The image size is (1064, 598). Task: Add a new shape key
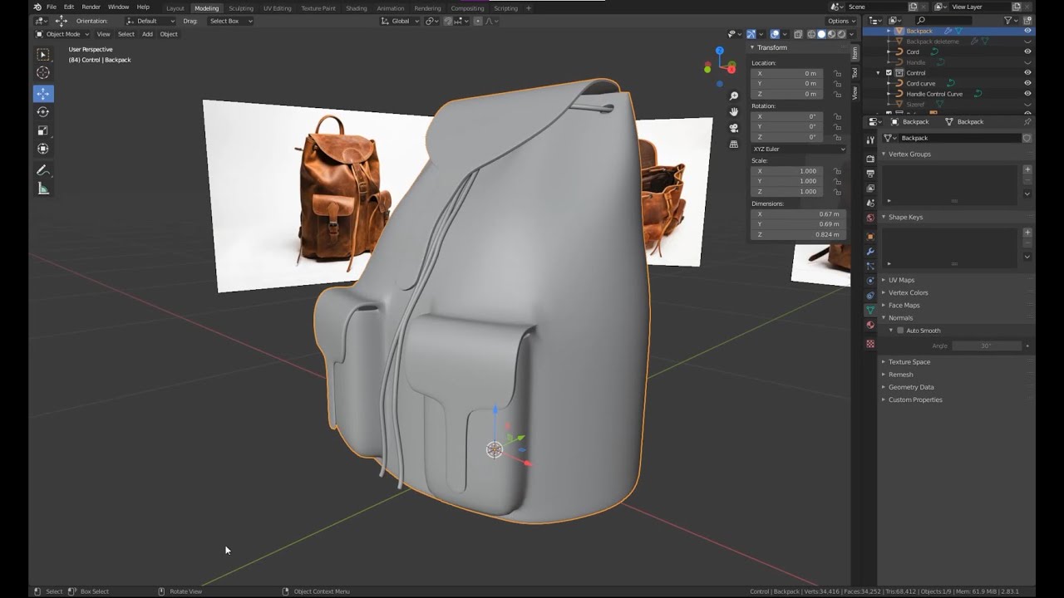coord(1027,233)
